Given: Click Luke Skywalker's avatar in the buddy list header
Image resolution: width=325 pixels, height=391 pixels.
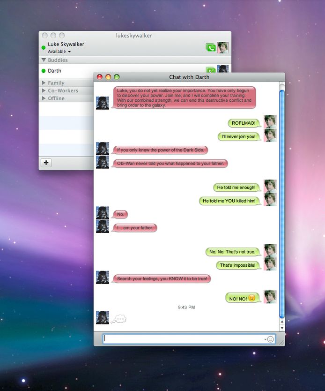Looking at the screenshot, I should click(222, 47).
